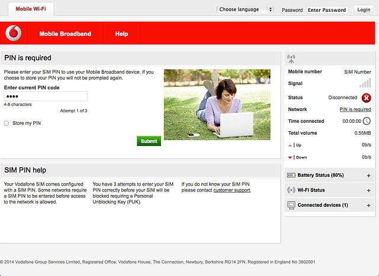Click the battery icon in Battery Status
This screenshot has height=276, width=379.
(x=291, y=175)
